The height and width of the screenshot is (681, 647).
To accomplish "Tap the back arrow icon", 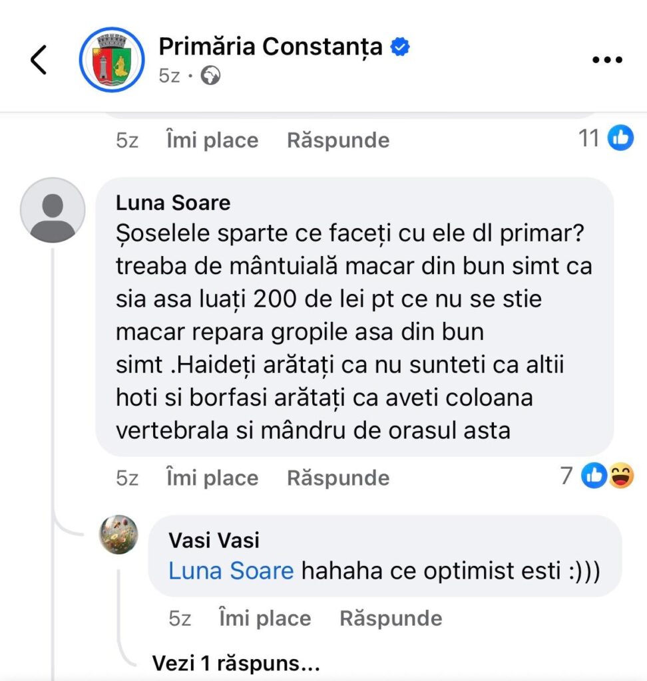I will click(x=39, y=61).
